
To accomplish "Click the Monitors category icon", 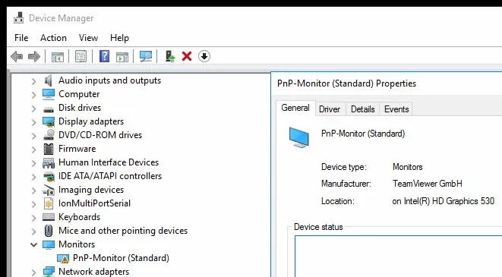I will (x=49, y=244).
